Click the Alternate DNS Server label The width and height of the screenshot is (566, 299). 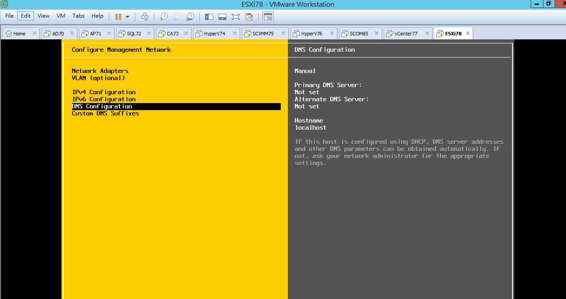(332, 99)
